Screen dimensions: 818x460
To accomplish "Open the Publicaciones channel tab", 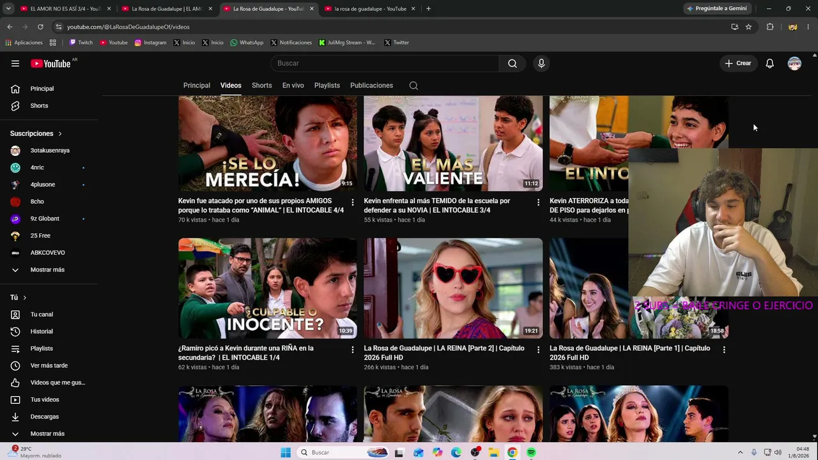I will point(371,86).
